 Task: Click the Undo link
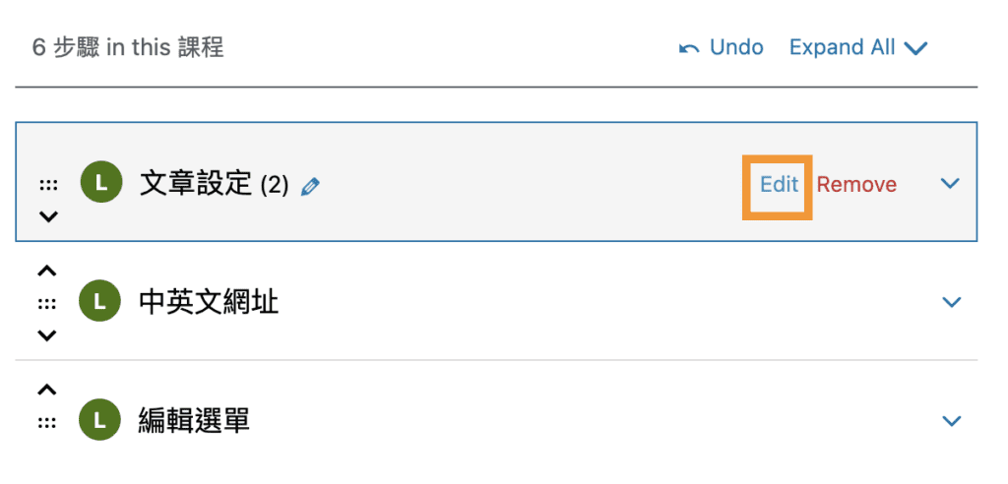(735, 47)
